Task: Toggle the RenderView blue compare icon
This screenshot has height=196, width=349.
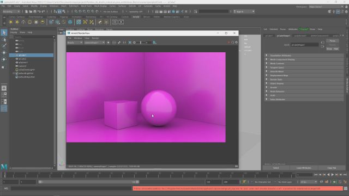Action: pos(130,42)
